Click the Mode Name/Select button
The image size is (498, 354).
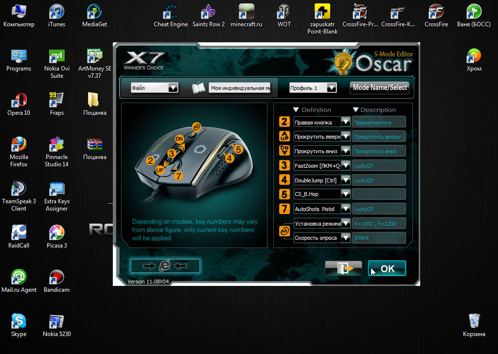pyautogui.click(x=379, y=88)
